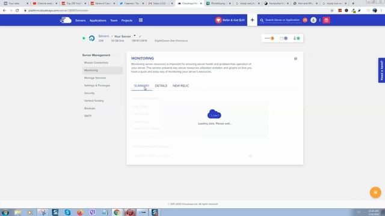The width and height of the screenshot is (385, 216).
Task: Open Skype from the taskbar
Action: coord(67,212)
